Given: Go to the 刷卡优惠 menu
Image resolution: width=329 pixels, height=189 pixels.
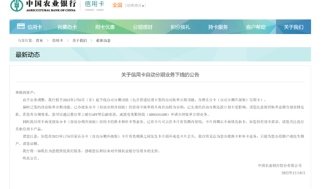Looking at the screenshot, I should 104,27.
